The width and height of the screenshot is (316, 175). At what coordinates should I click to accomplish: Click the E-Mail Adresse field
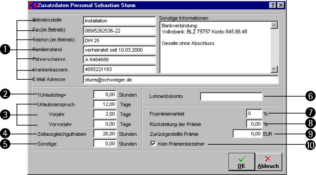181,80
